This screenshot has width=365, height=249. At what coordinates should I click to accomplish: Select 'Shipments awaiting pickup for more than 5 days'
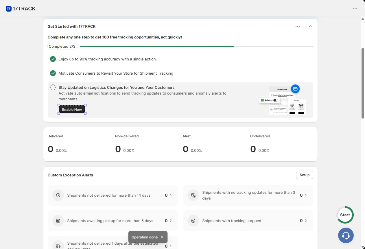pyautogui.click(x=110, y=221)
